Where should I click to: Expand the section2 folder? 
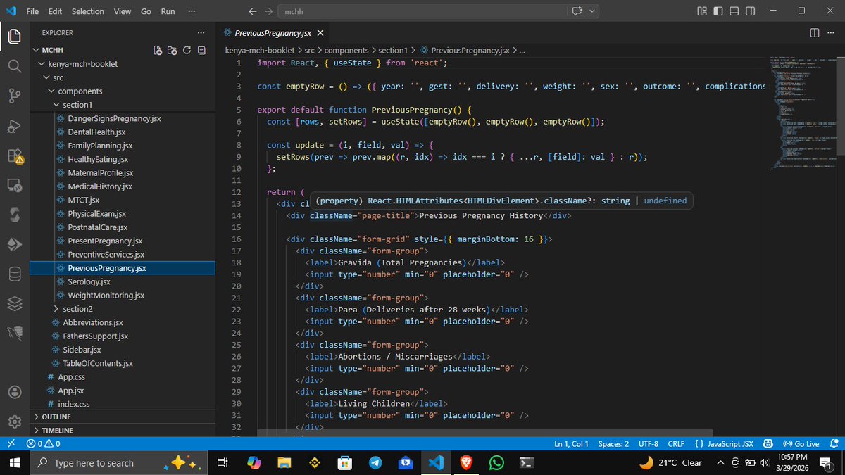(56, 309)
